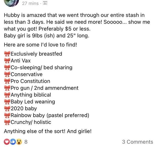Image resolution: width=157 pixels, height=148 pixels.
Task: Click the 27 mins timestamp
Action: click(x=30, y=3)
